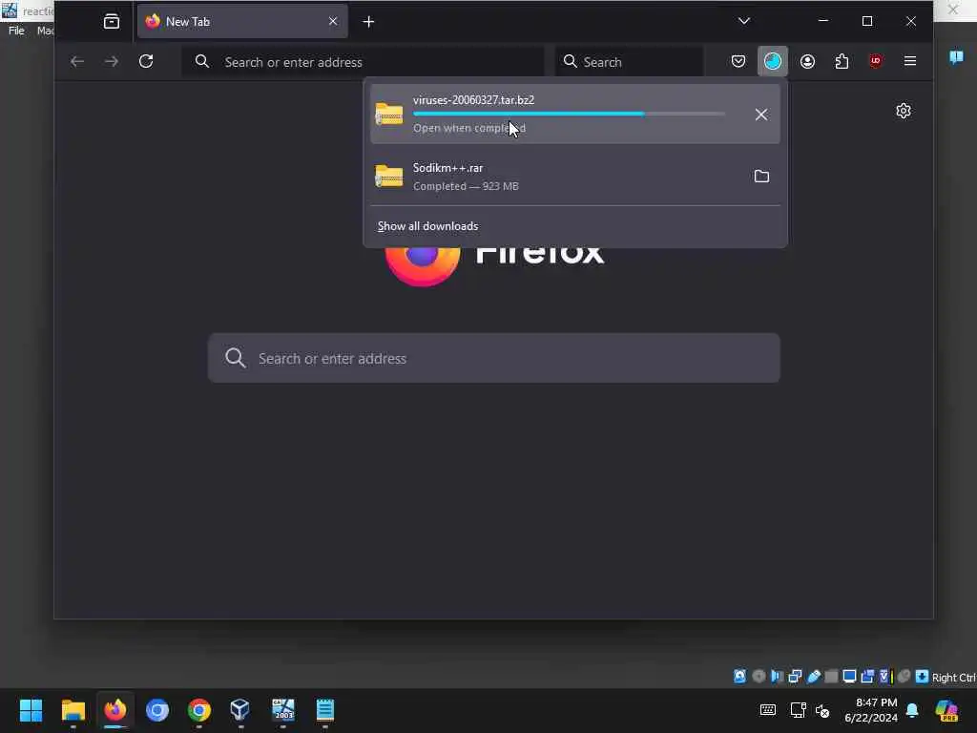Image resolution: width=977 pixels, height=733 pixels.
Task: Open the Copilot preview taskbar icon
Action: pos(946,710)
